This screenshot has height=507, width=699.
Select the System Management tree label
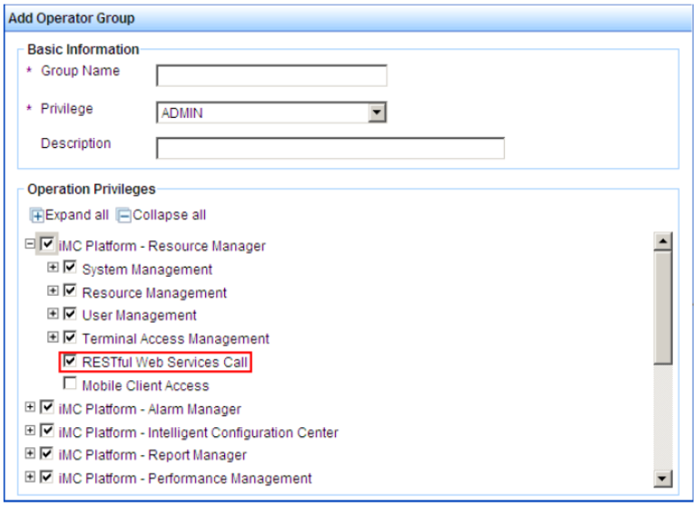(147, 269)
